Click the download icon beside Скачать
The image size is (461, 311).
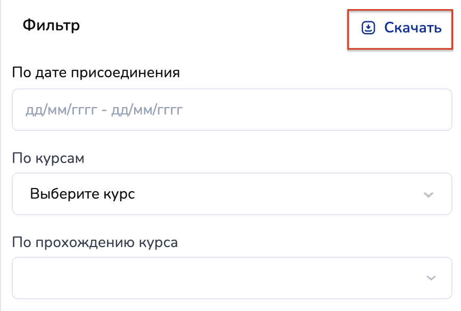point(368,28)
